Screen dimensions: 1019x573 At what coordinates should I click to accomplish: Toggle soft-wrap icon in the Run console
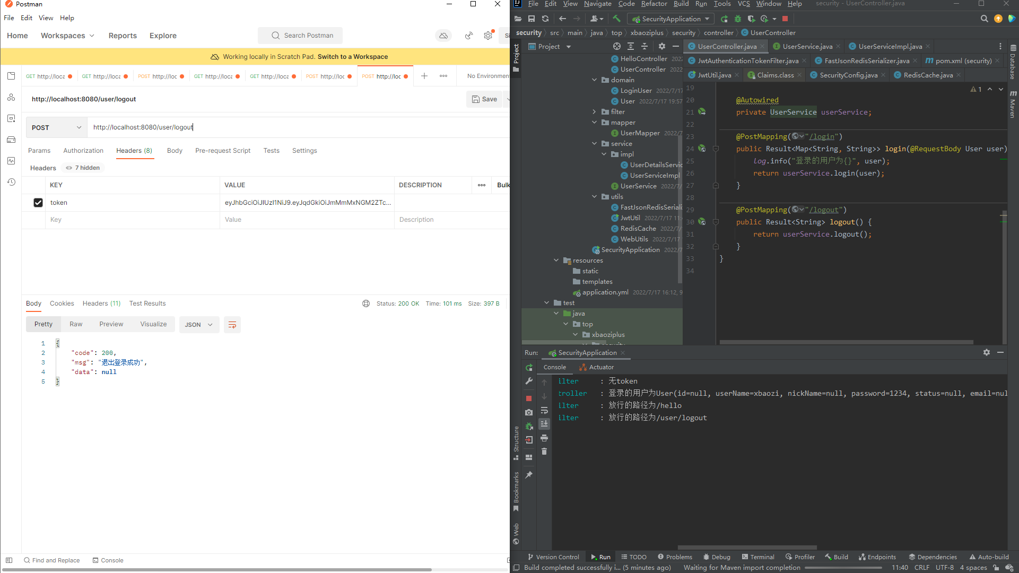pyautogui.click(x=544, y=411)
